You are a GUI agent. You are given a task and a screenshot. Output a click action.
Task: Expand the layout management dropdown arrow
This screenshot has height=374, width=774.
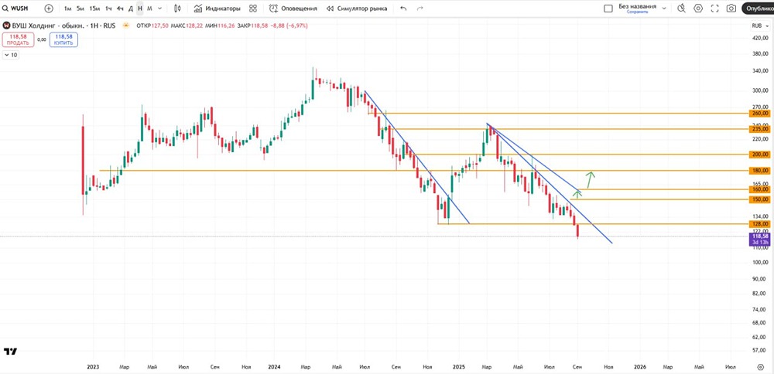pyautogui.click(x=664, y=8)
